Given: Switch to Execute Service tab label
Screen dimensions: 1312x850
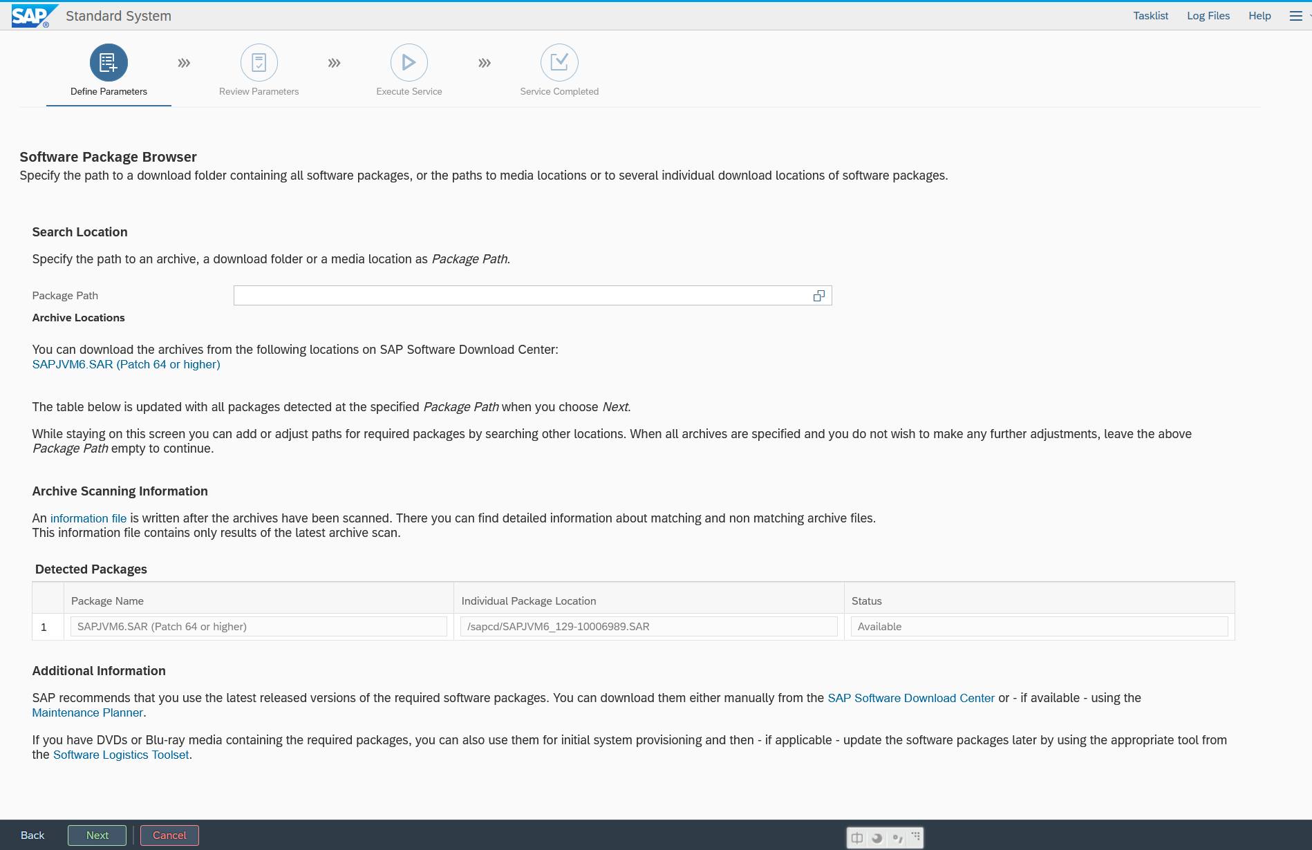Looking at the screenshot, I should pyautogui.click(x=409, y=91).
